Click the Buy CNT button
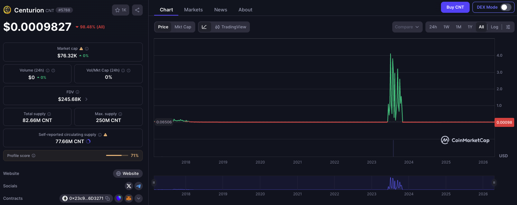 tap(455, 7)
